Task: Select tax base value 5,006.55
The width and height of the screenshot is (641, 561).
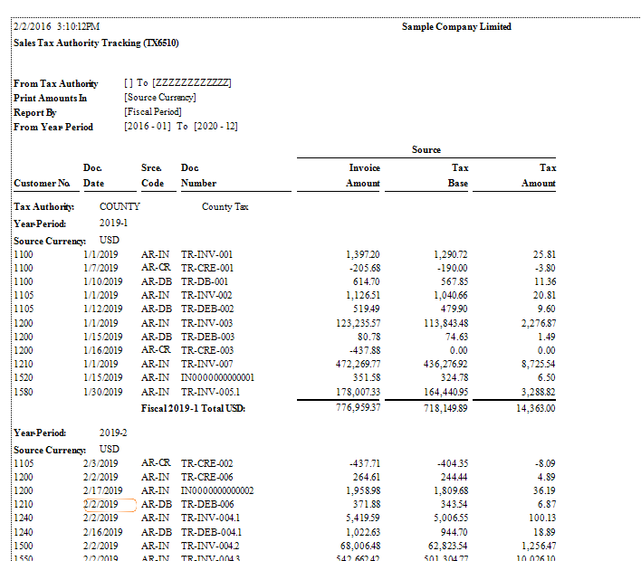Action: [451, 518]
